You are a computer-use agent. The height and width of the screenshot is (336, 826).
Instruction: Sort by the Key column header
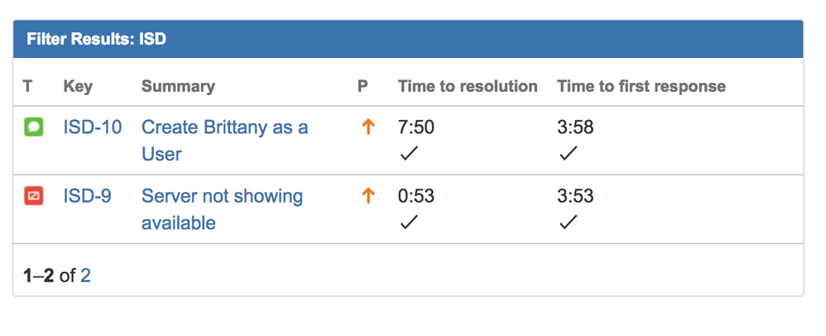(78, 86)
